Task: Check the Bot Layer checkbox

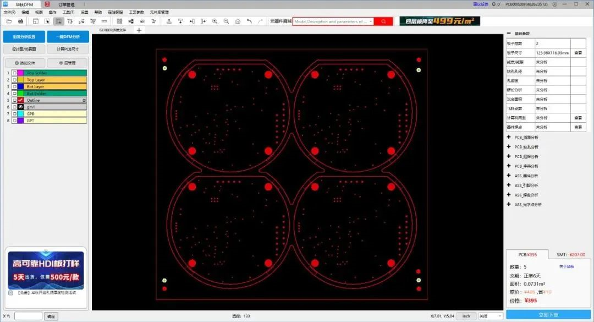Action: (14, 86)
